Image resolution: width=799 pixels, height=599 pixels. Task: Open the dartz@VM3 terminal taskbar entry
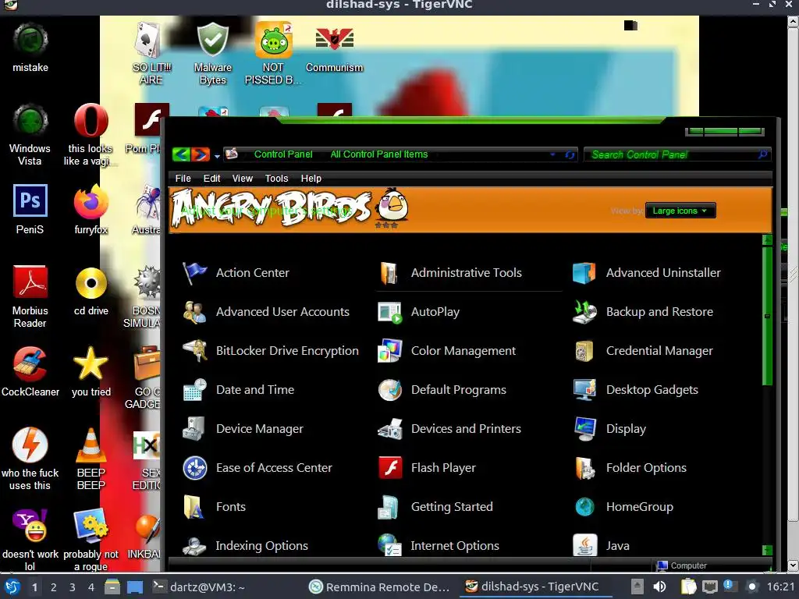200,587
